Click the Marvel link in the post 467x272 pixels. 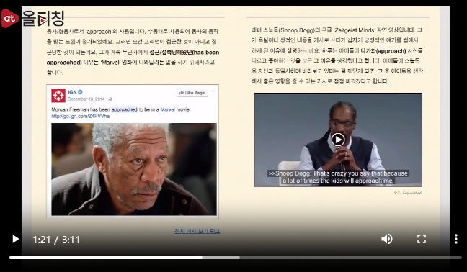click(x=168, y=109)
